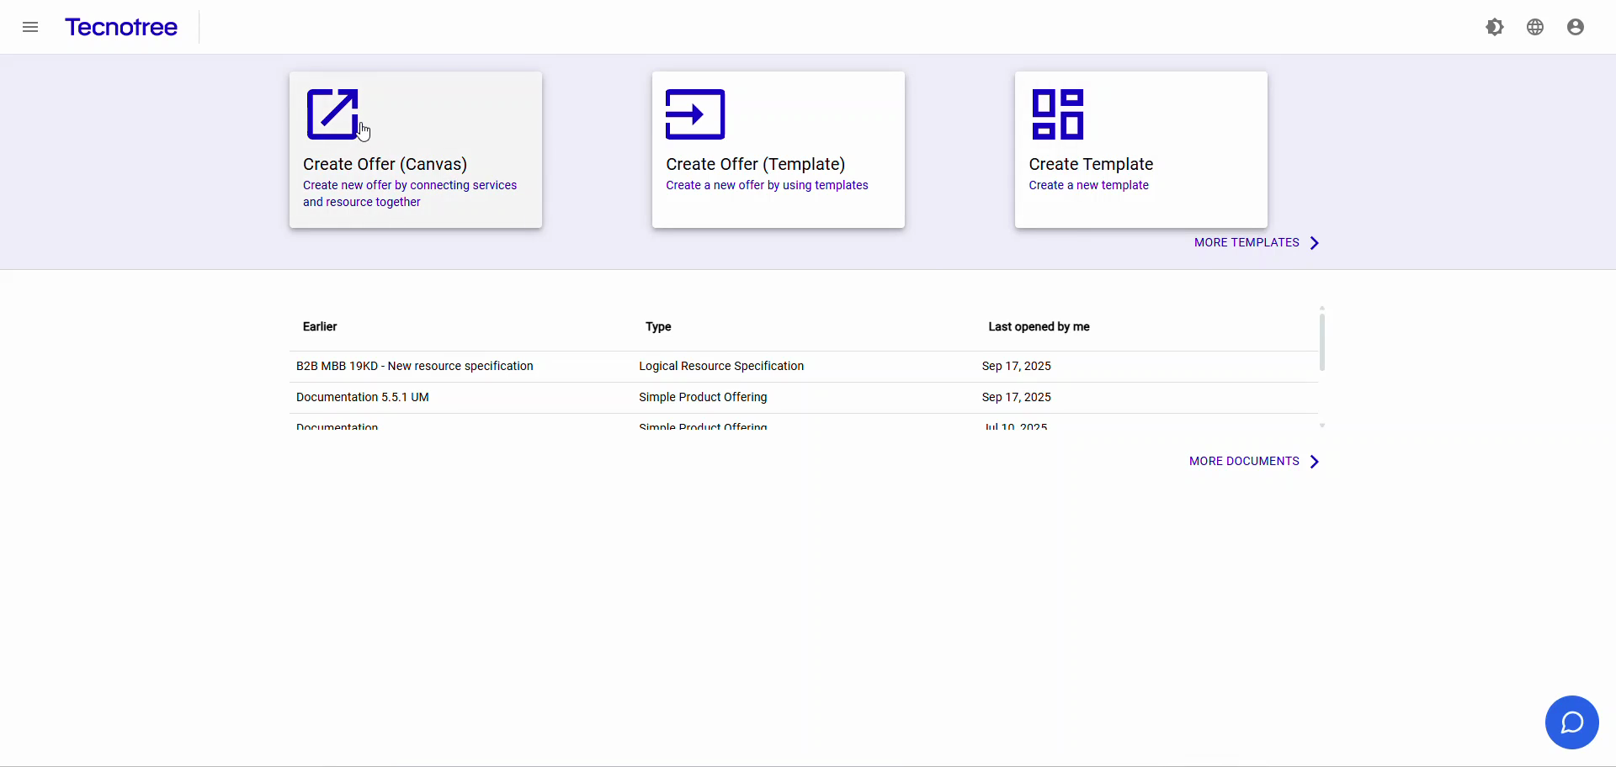
Task: Click the Tecnotree logo
Action: tap(121, 27)
